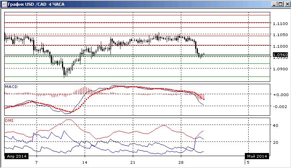Click the MACD indicator label
Viewport: 291px width, 168px height.
point(11,87)
